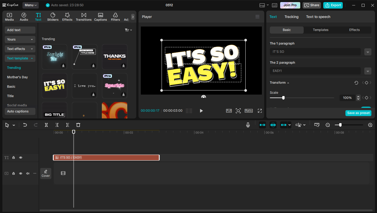This screenshot has height=213, width=377.
Task: Hide the video track with the eye icon
Action: coord(21,173)
